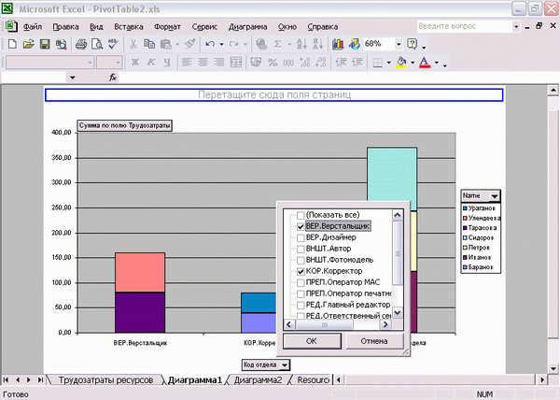
Task: Click the Paste clipboard icon
Action: 166,44
